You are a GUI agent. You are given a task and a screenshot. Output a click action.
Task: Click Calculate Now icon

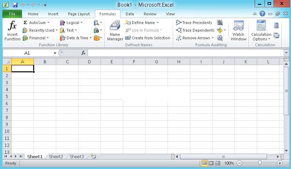click(276, 25)
